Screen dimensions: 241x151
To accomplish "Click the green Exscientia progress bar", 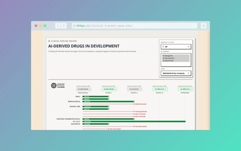I will pyautogui.click(x=96, y=124).
